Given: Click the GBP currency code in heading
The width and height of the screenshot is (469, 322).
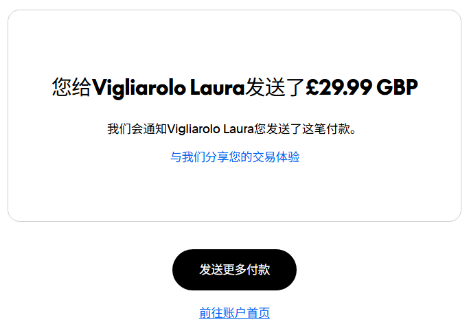Looking at the screenshot, I should [x=397, y=88].
